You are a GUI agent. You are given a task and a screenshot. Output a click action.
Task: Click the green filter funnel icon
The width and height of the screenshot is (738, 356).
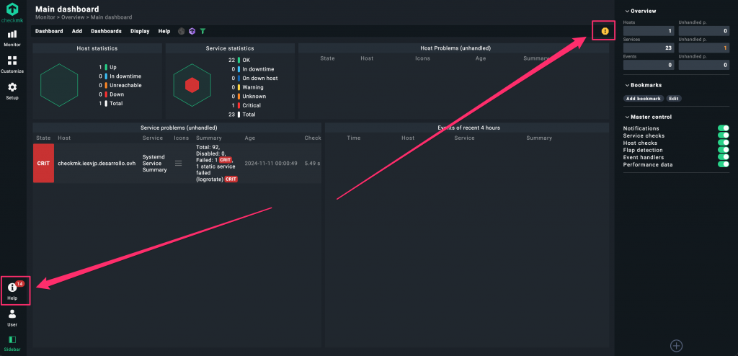(x=203, y=31)
